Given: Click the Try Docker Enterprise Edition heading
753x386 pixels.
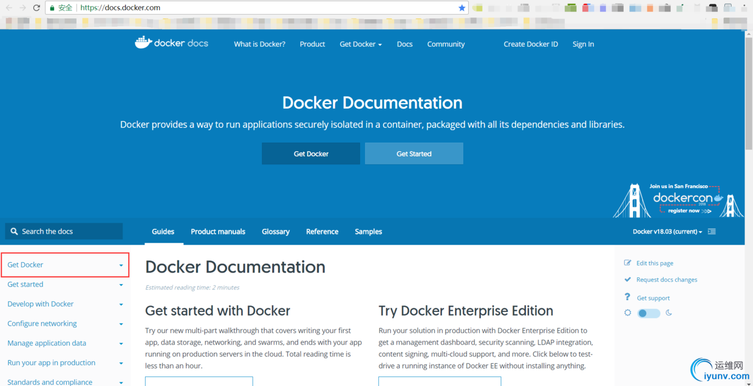Looking at the screenshot, I should tap(466, 311).
